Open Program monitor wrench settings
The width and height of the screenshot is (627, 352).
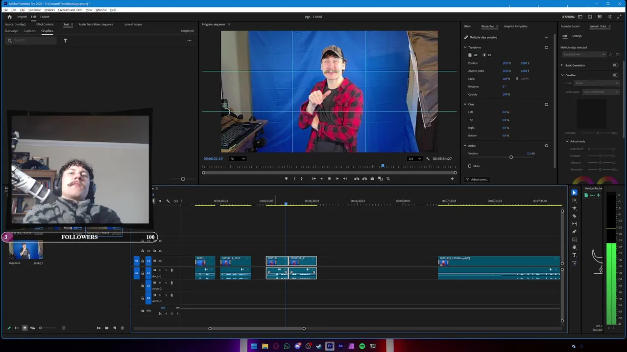[428, 158]
